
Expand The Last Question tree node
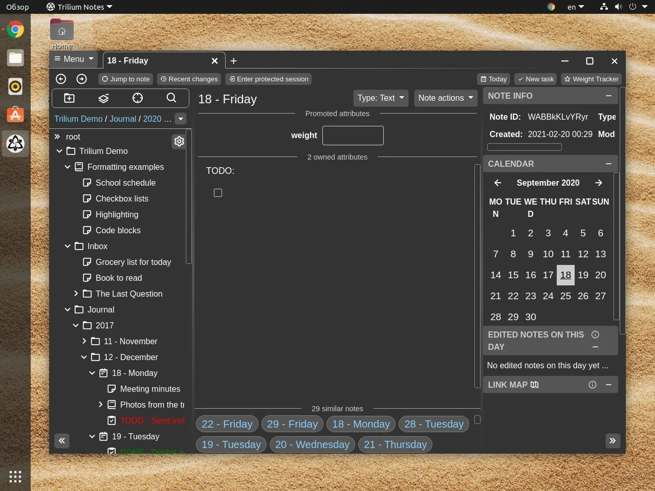(76, 294)
